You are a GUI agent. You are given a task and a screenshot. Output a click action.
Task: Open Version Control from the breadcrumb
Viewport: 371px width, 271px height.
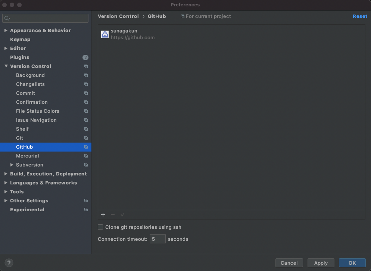[118, 16]
